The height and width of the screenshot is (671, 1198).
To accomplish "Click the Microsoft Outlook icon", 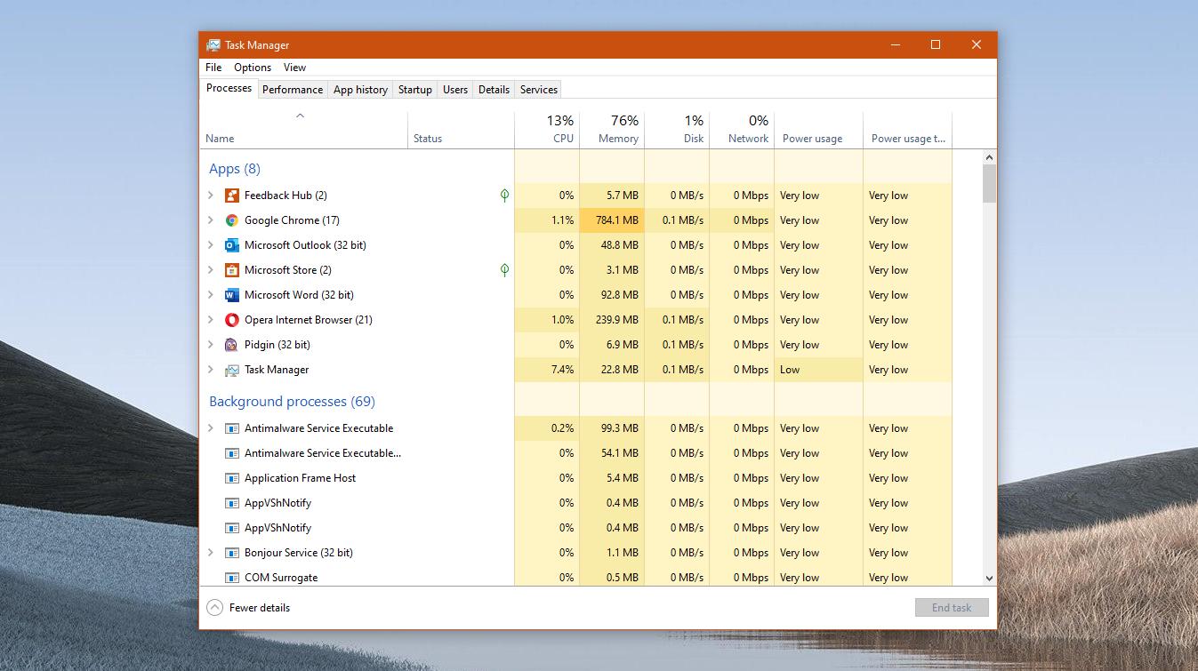I will click(x=231, y=245).
